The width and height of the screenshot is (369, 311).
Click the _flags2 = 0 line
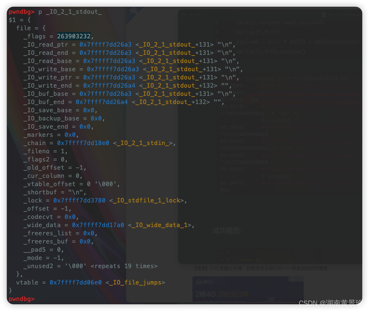[46, 160]
